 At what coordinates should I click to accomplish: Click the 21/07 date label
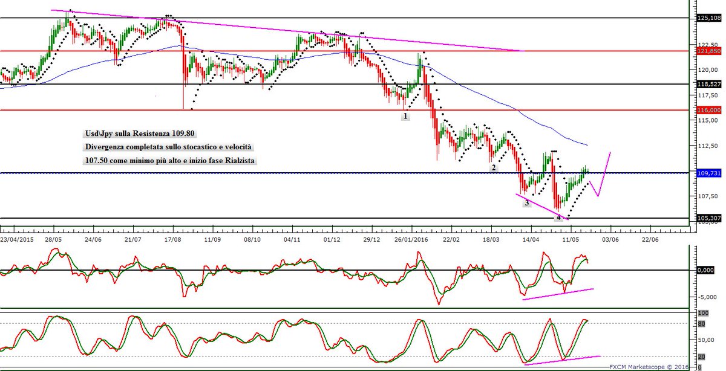(133, 239)
